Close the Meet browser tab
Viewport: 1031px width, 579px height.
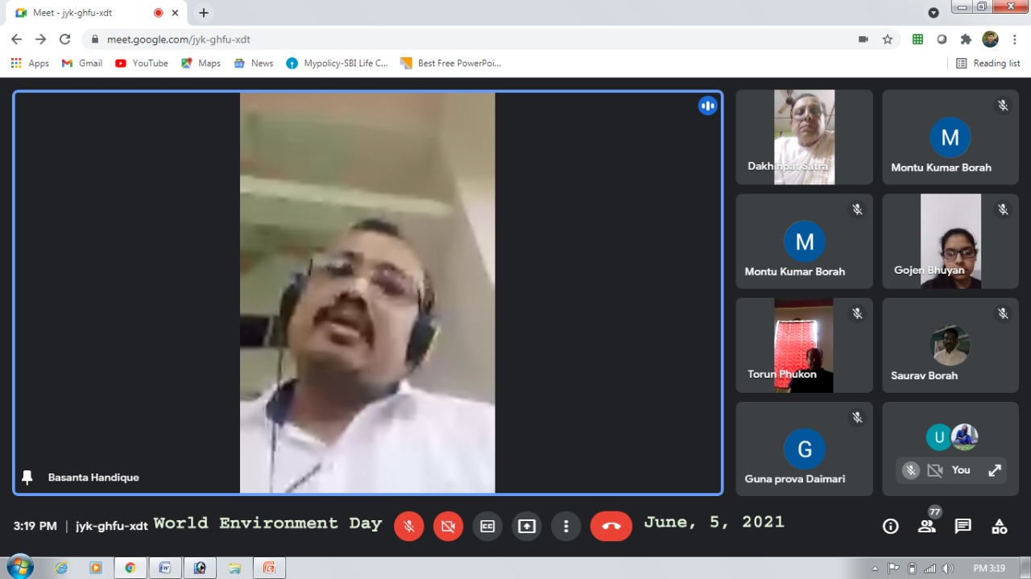[175, 13]
